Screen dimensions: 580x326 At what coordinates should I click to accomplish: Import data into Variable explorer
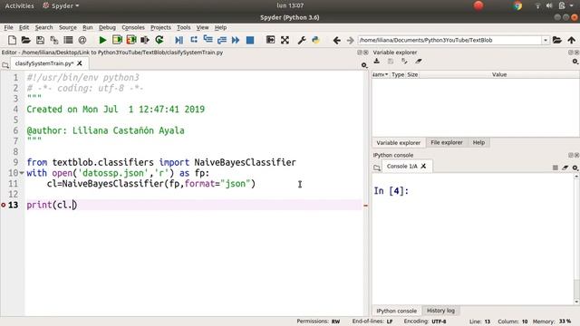coord(377,62)
